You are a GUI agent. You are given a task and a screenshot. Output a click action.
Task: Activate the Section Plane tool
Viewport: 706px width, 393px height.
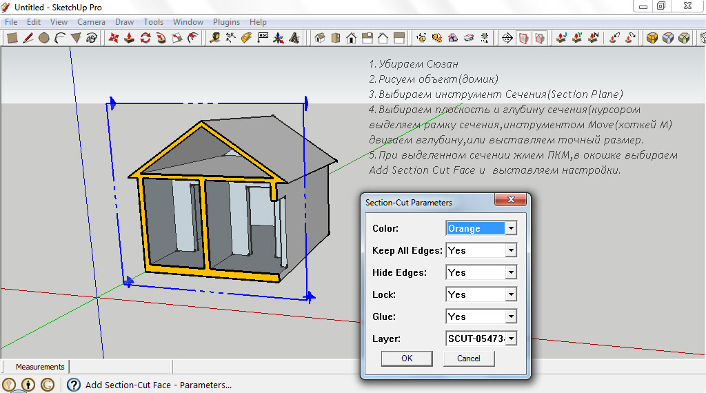[x=507, y=38]
